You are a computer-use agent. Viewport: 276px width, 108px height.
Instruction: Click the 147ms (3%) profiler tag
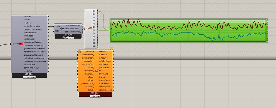pyautogui.click(x=68, y=38)
